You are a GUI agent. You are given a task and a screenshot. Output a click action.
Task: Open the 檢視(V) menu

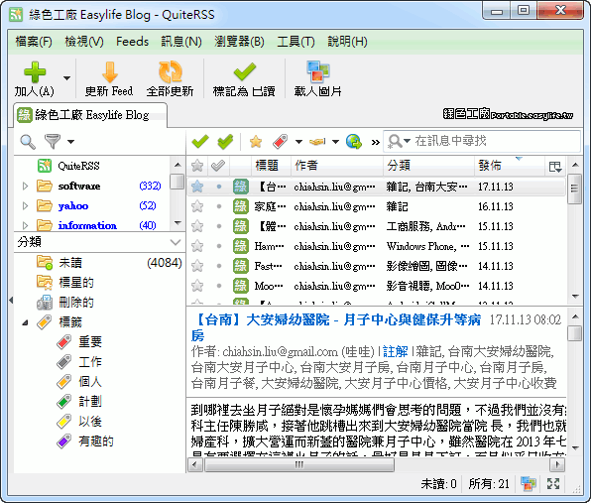tap(84, 42)
